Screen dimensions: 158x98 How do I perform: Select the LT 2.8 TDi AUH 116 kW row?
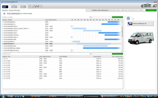click(x=62, y=78)
